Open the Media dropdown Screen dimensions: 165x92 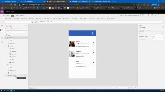(x=75, y=18)
